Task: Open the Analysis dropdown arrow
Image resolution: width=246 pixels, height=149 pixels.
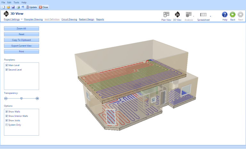Action: point(193,16)
